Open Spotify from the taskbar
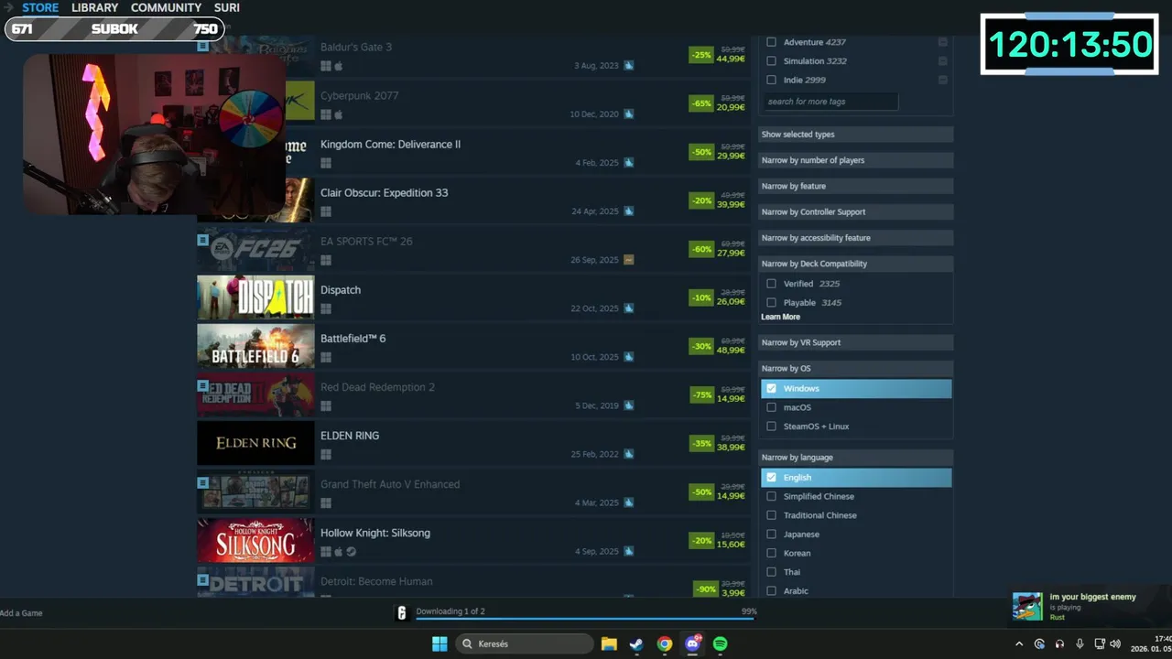The width and height of the screenshot is (1172, 659). [721, 644]
